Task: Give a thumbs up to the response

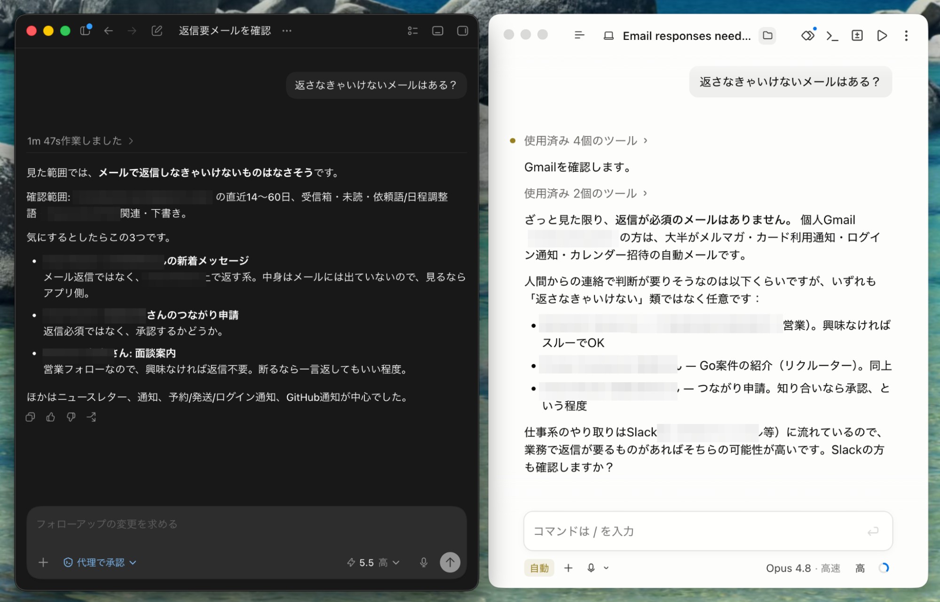Action: [51, 417]
